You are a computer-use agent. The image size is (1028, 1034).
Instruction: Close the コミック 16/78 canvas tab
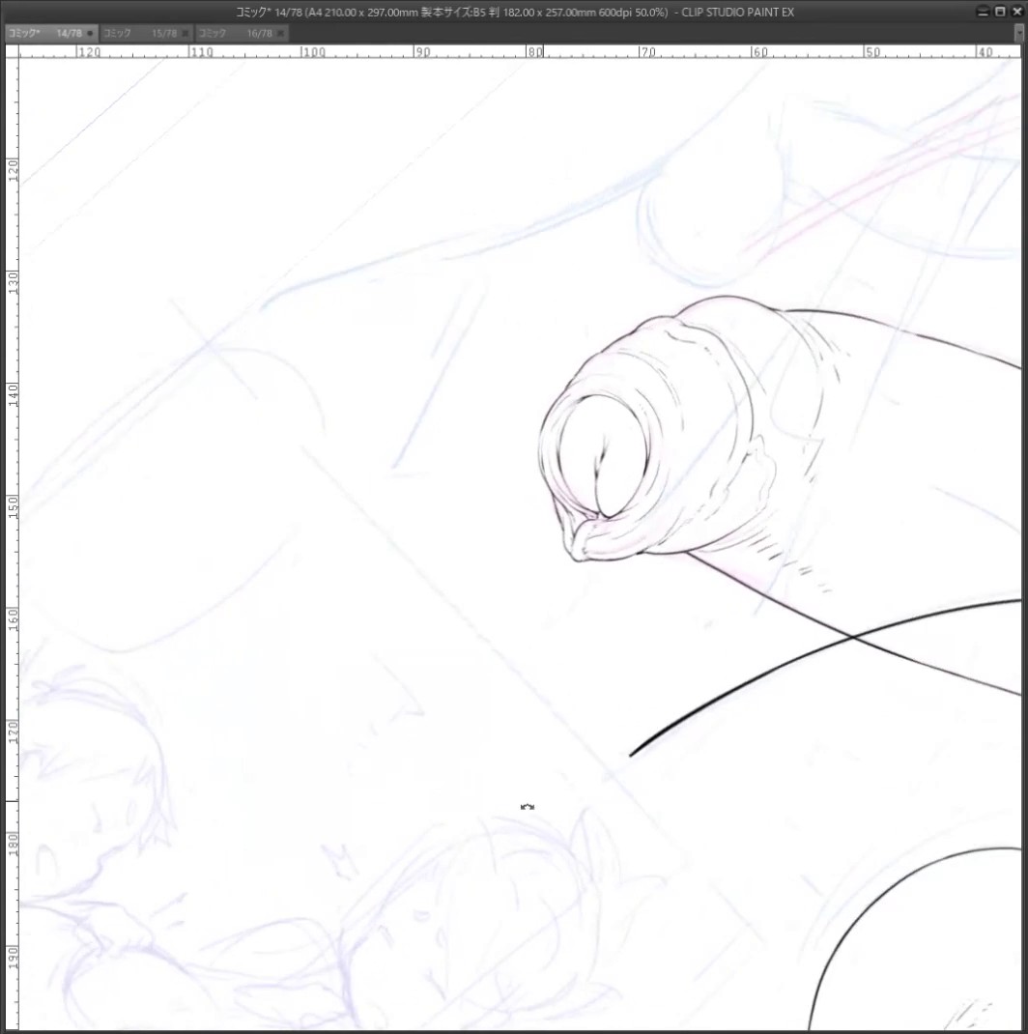pyautogui.click(x=281, y=33)
